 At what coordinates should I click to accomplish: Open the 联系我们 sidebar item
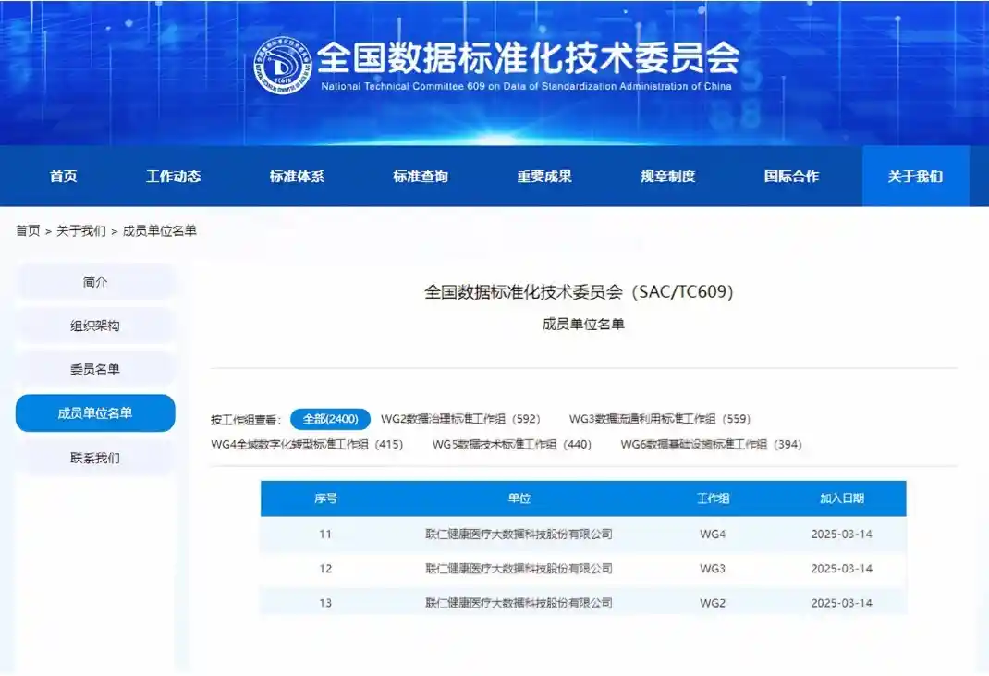click(95, 459)
